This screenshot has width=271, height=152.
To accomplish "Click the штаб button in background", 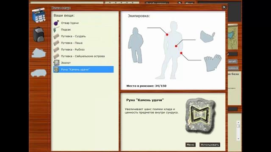I will point(232,61).
